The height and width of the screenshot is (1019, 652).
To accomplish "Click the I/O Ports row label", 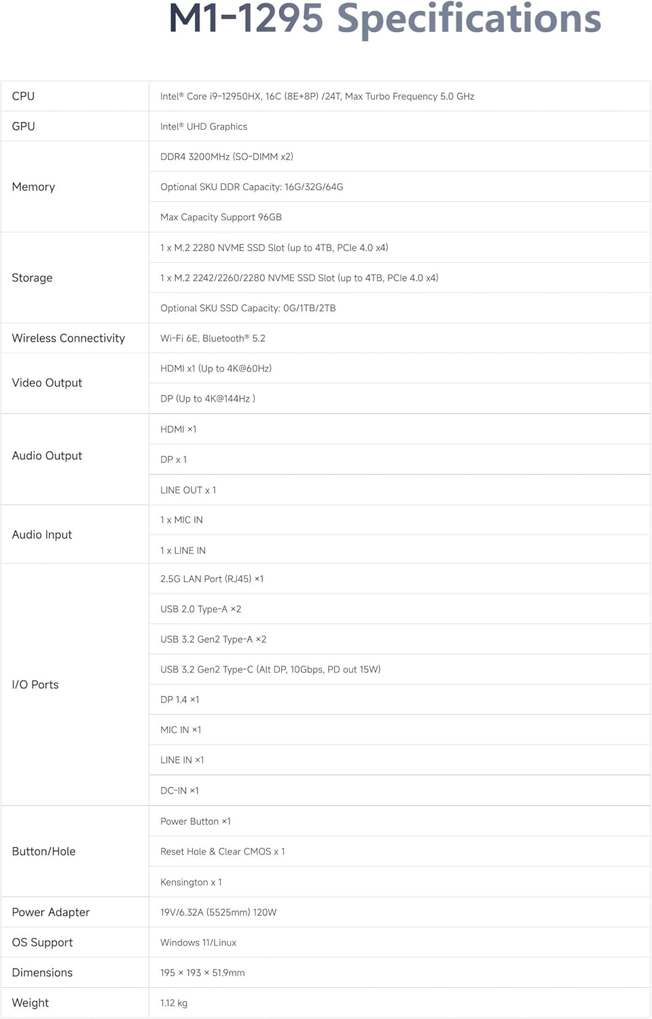I will click(x=35, y=685).
